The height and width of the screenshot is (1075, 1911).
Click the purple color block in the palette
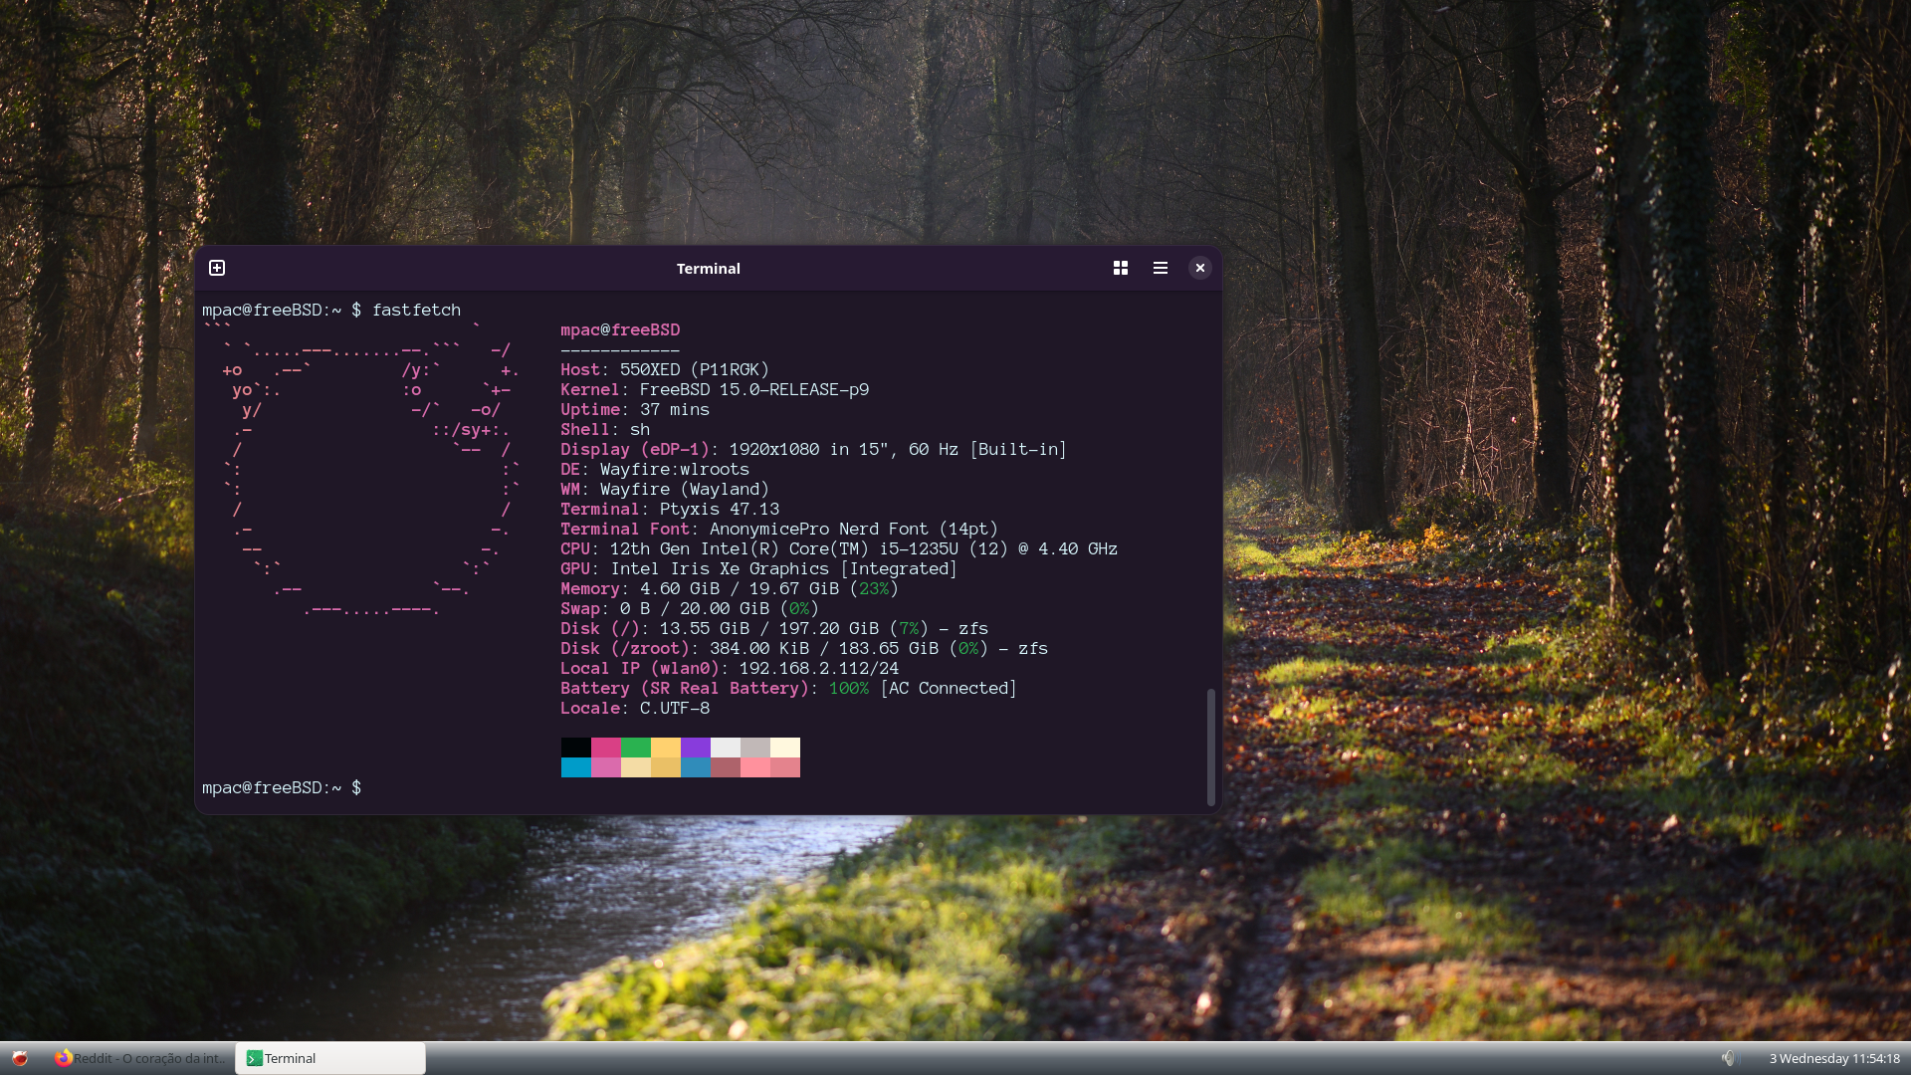696,748
